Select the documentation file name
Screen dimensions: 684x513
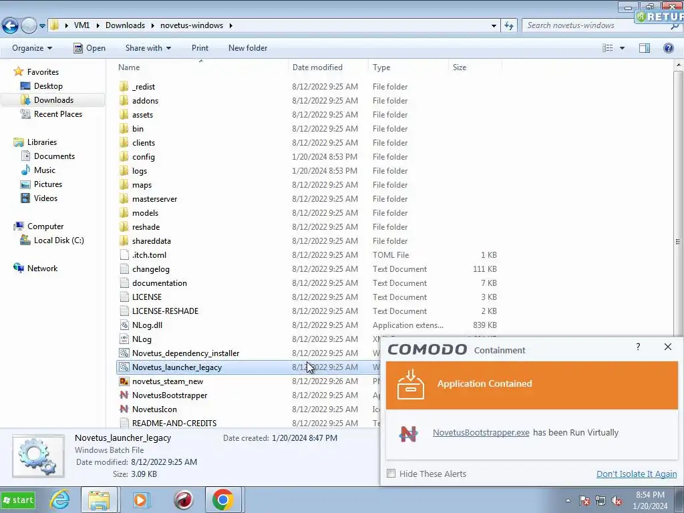[160, 283]
